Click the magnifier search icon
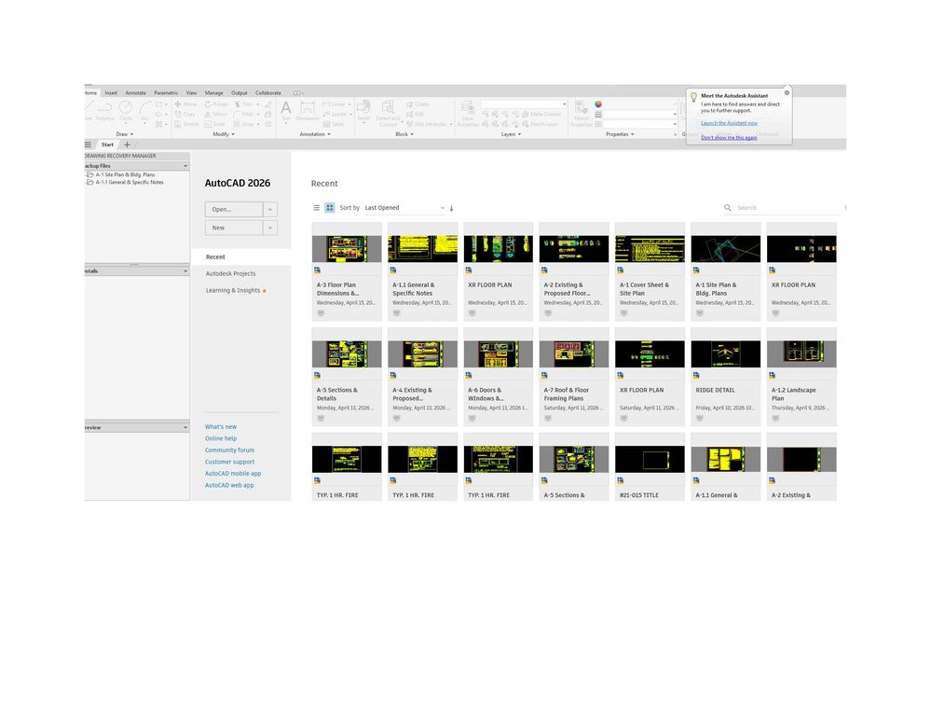Viewport: 931px width, 720px height. pos(727,207)
